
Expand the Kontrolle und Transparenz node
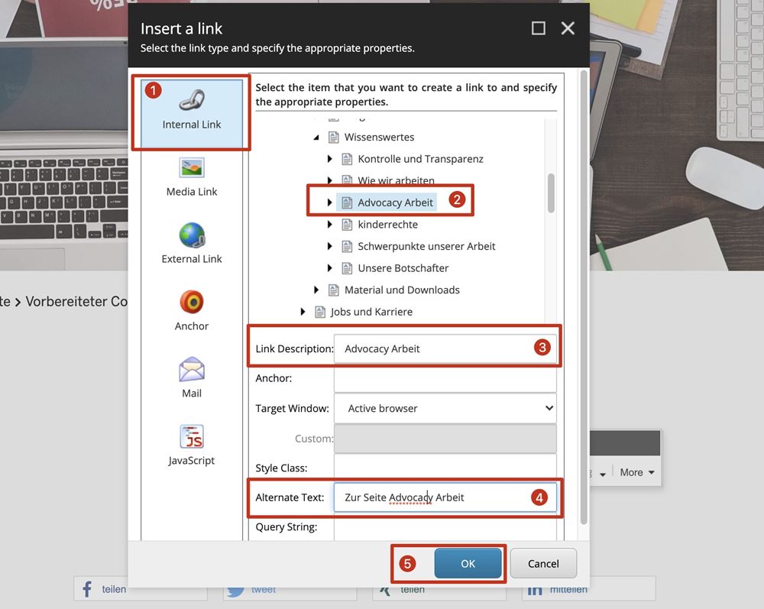point(330,159)
